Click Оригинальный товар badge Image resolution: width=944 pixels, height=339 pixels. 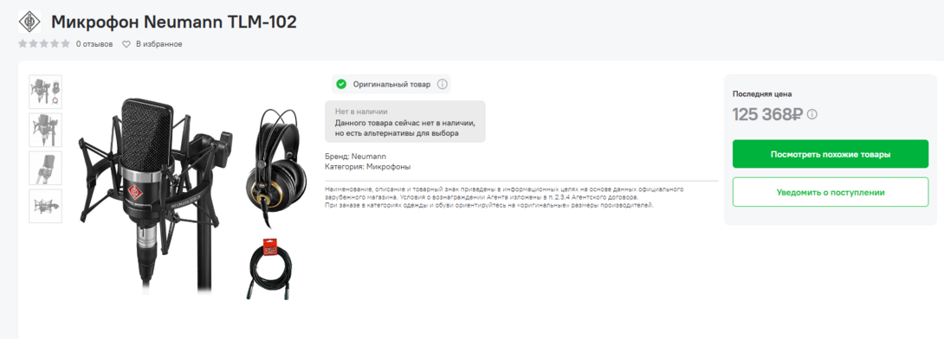[391, 84]
